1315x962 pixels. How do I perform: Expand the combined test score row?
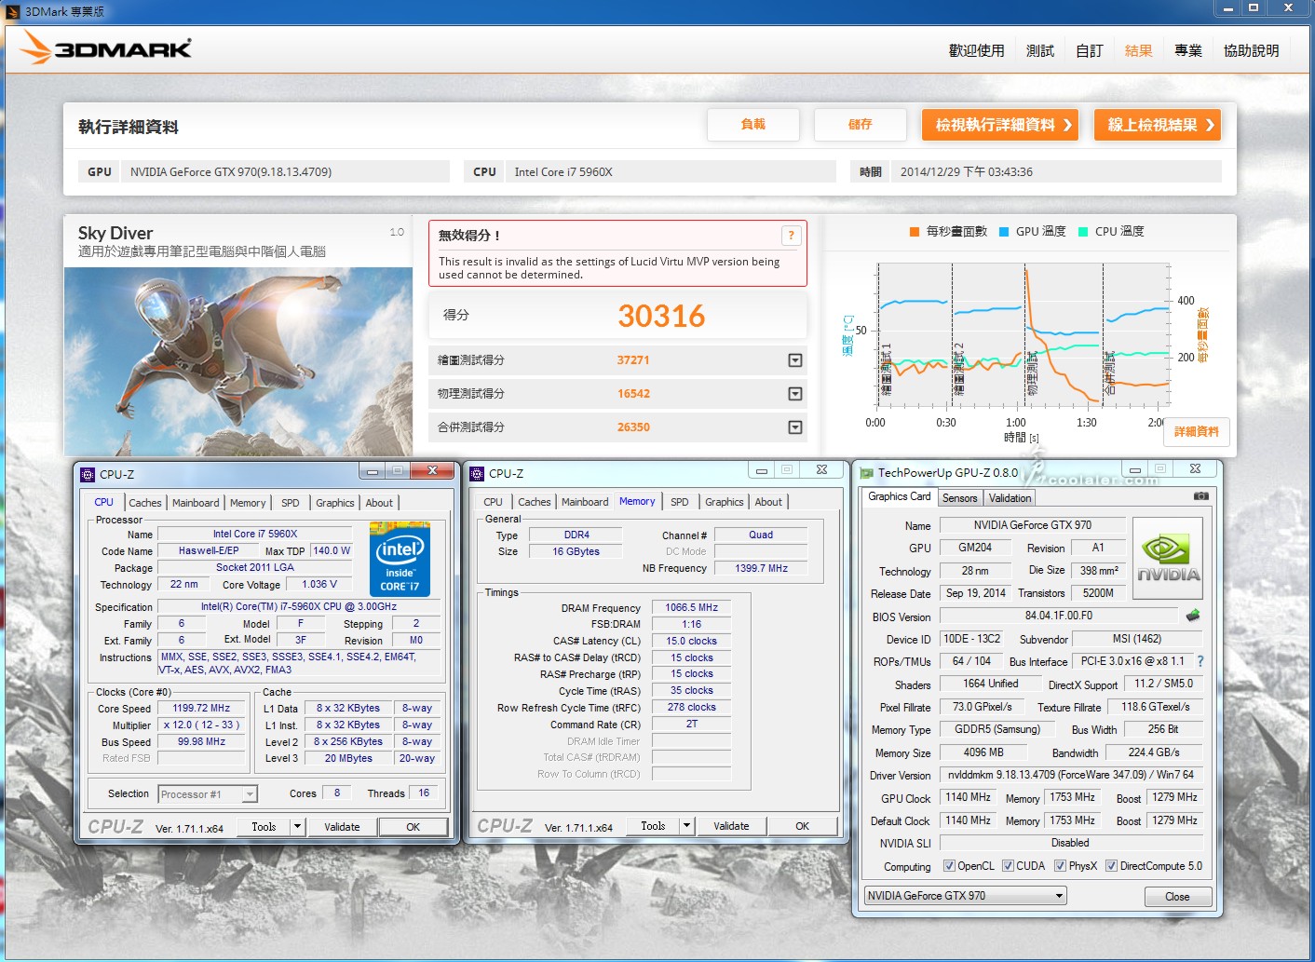[795, 427]
